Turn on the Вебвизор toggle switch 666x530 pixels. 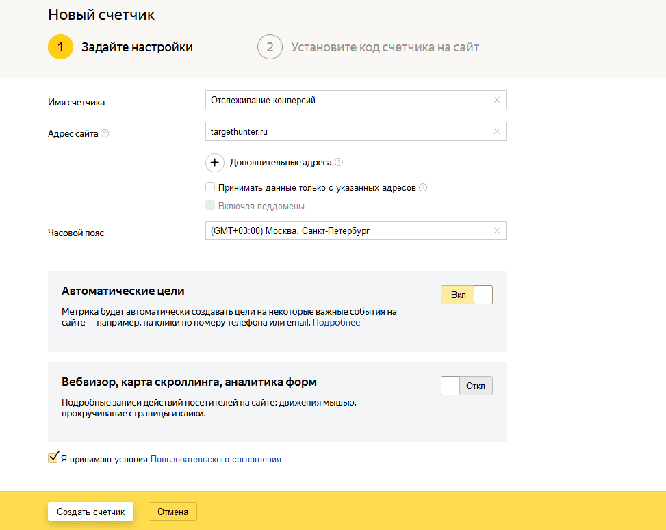(466, 386)
